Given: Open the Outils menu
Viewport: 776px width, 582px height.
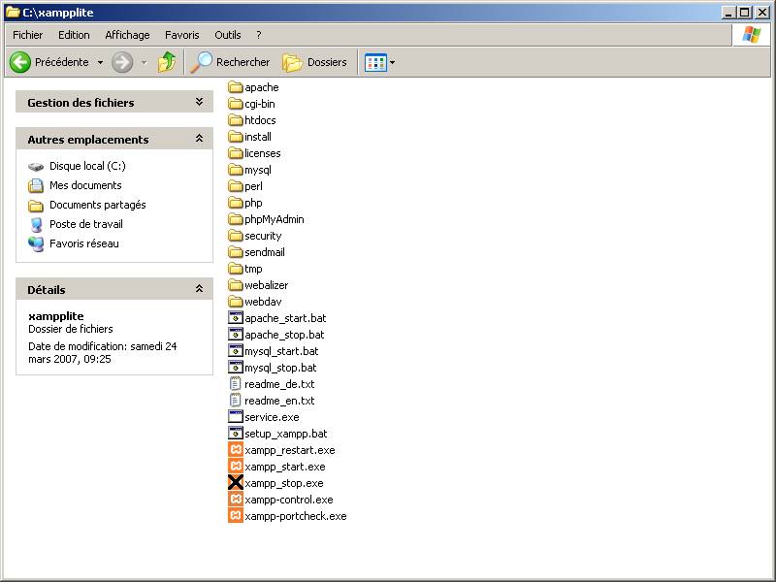Looking at the screenshot, I should point(228,35).
